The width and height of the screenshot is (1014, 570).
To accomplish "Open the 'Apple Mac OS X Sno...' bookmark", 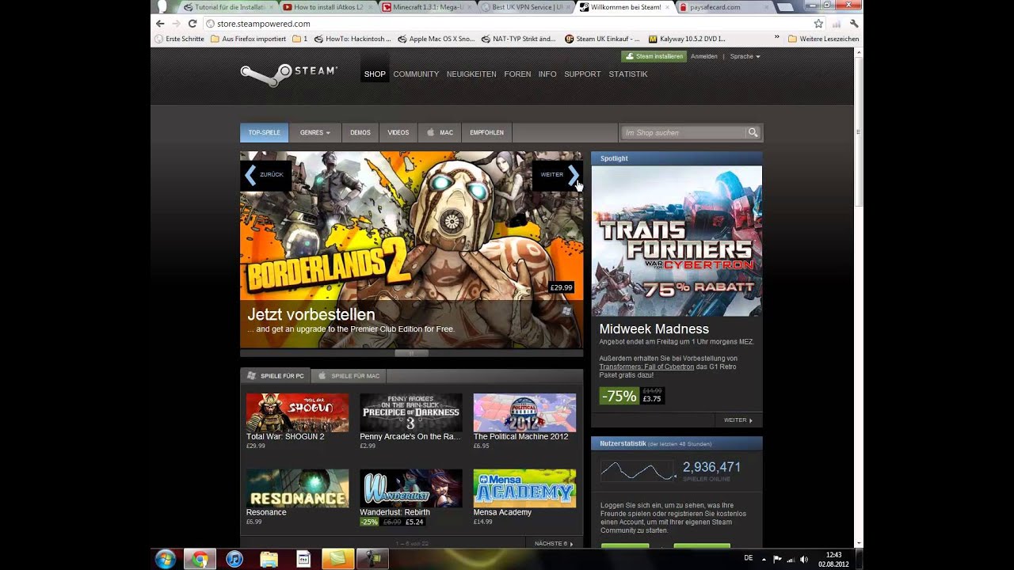I will click(x=436, y=39).
